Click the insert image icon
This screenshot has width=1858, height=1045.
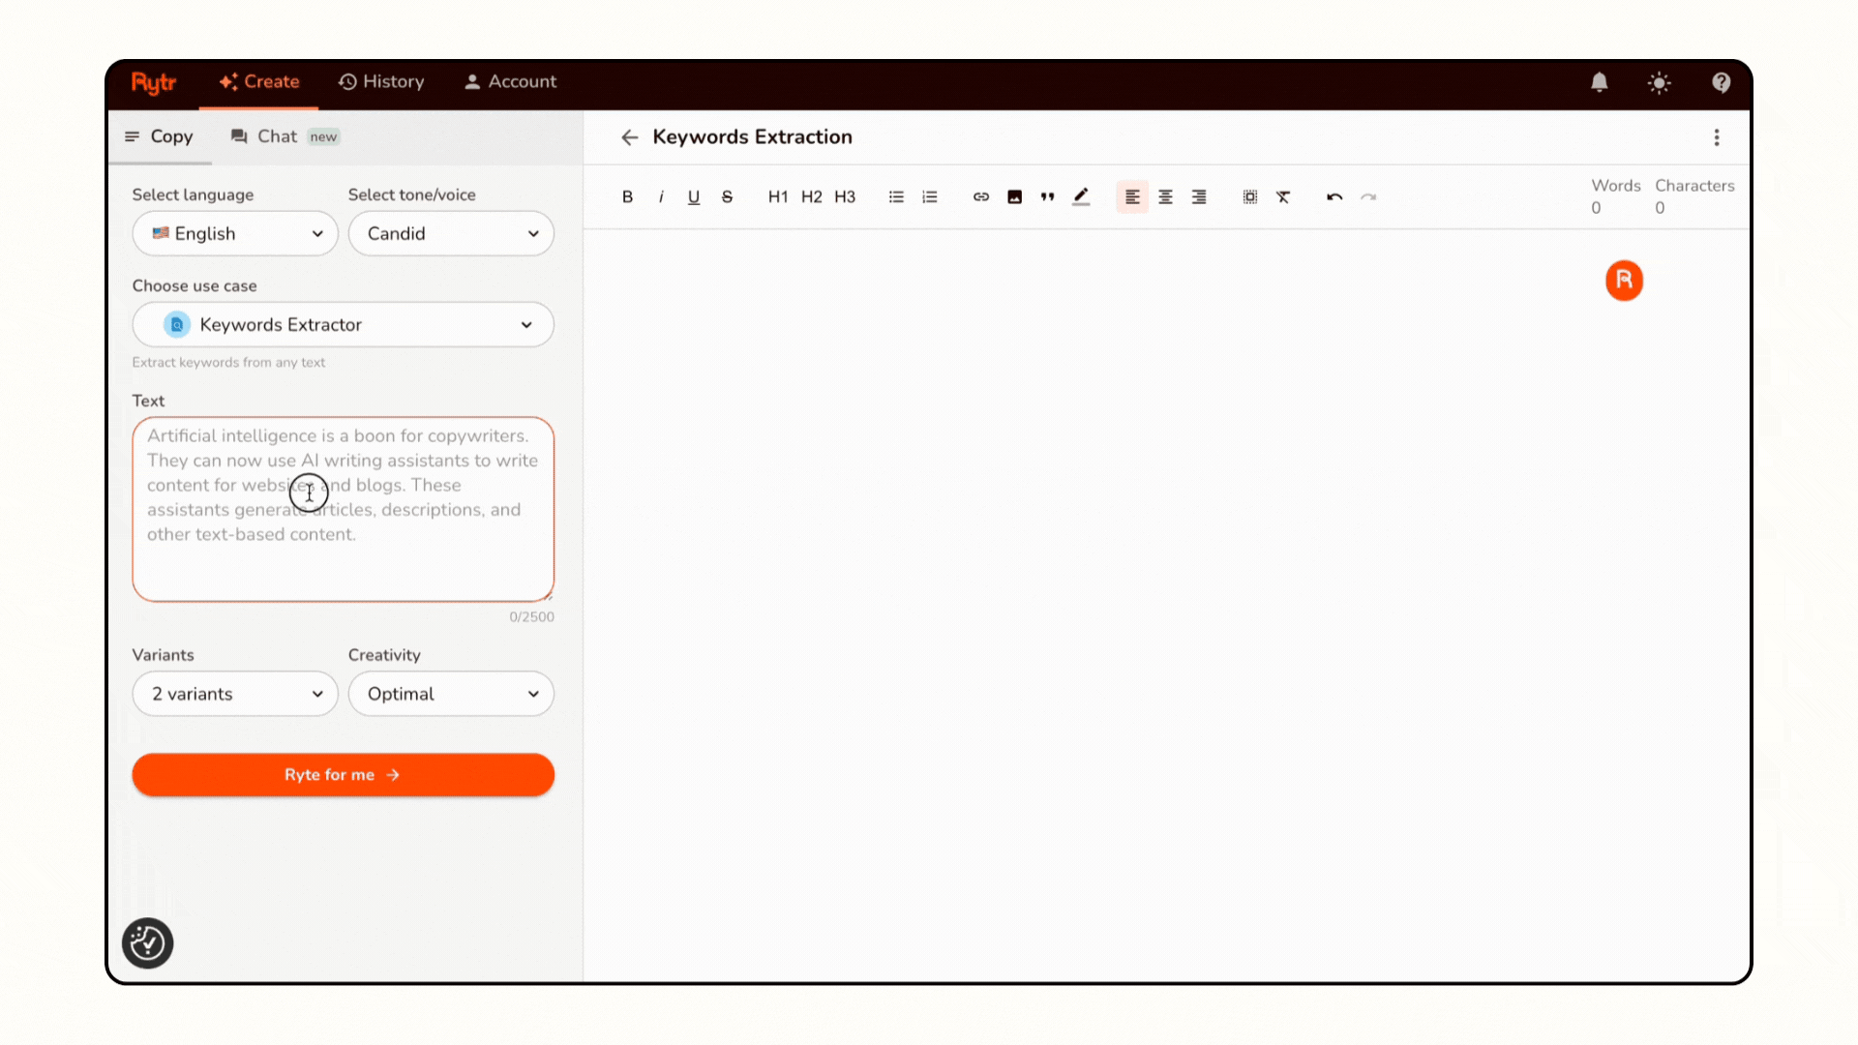[x=1014, y=196]
